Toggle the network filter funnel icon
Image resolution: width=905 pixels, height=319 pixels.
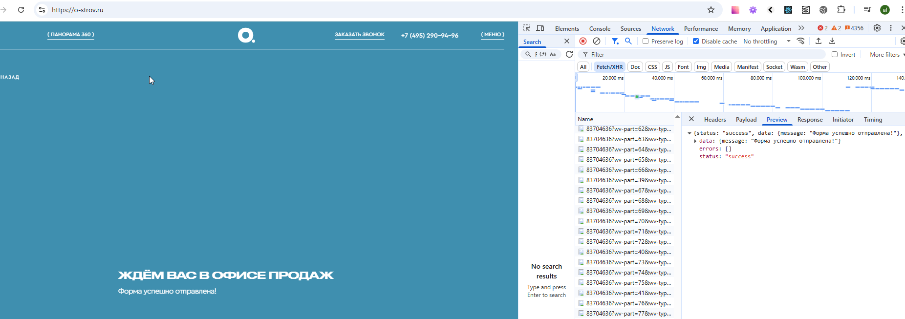(x=615, y=41)
